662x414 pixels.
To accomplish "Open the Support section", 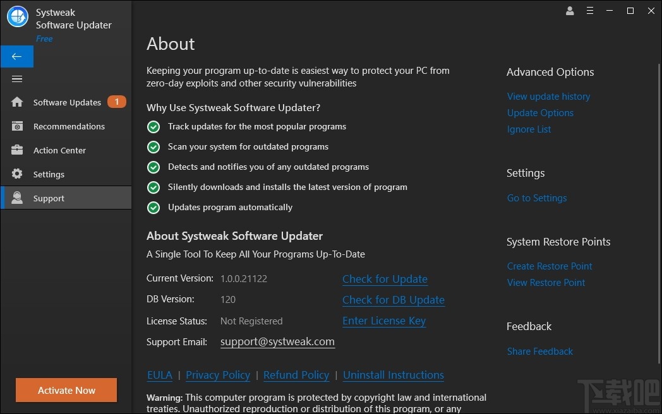I will 49,198.
